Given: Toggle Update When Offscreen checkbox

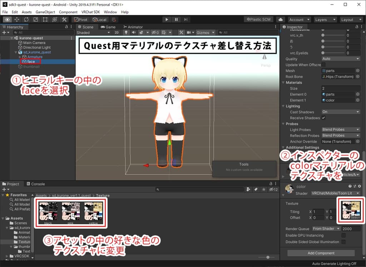Looking at the screenshot, I should tap(323, 65).
